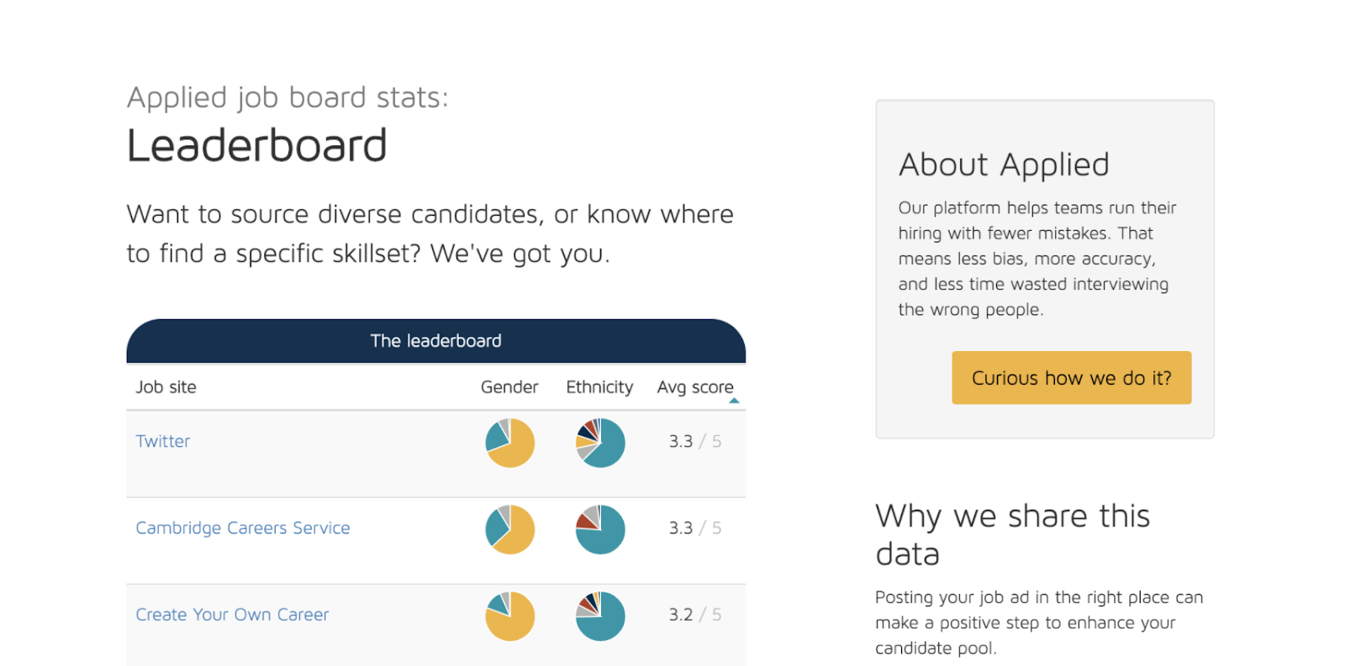Click the Twitter gender pie chart

[509, 443]
